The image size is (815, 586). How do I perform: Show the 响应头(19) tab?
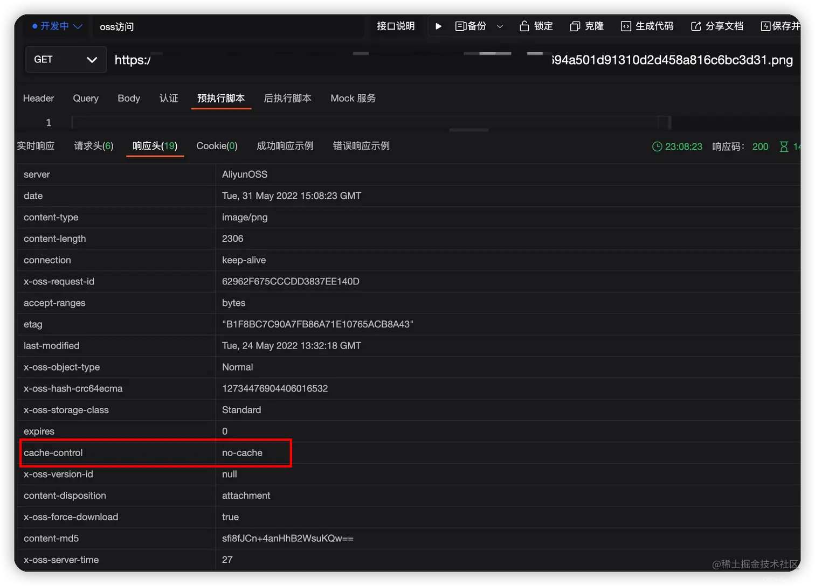tap(155, 146)
